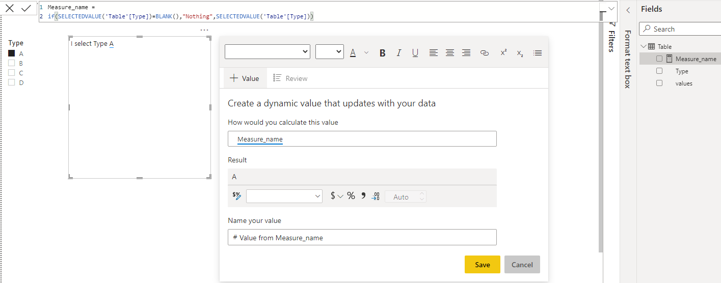721x283 pixels.
Task: Save the dynamic value
Action: [x=483, y=265]
